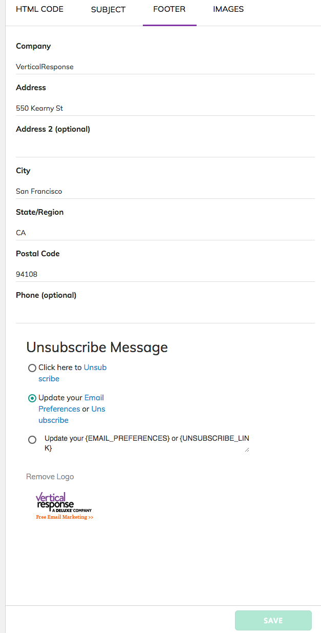Image resolution: width=321 pixels, height=633 pixels.
Task: Open the SUBJECT tab
Action: (108, 9)
